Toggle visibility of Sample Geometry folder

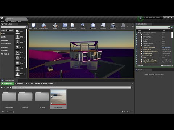(137, 43)
